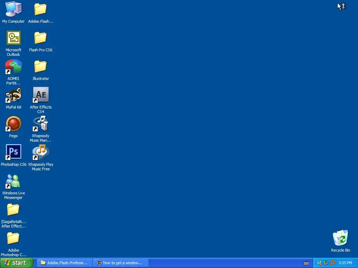The height and width of the screenshot is (268, 358).
Task: Click the on-screen keyboard icon in taskbar
Action: [306, 263]
